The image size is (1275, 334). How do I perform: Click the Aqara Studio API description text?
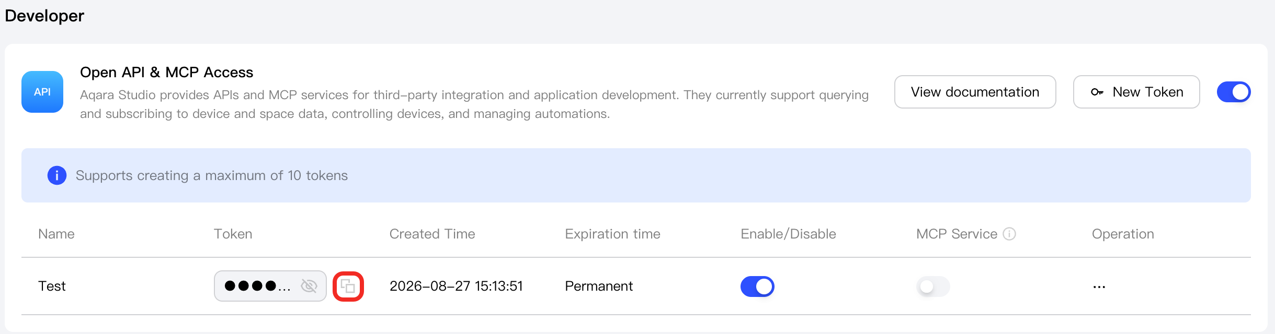pyautogui.click(x=474, y=104)
